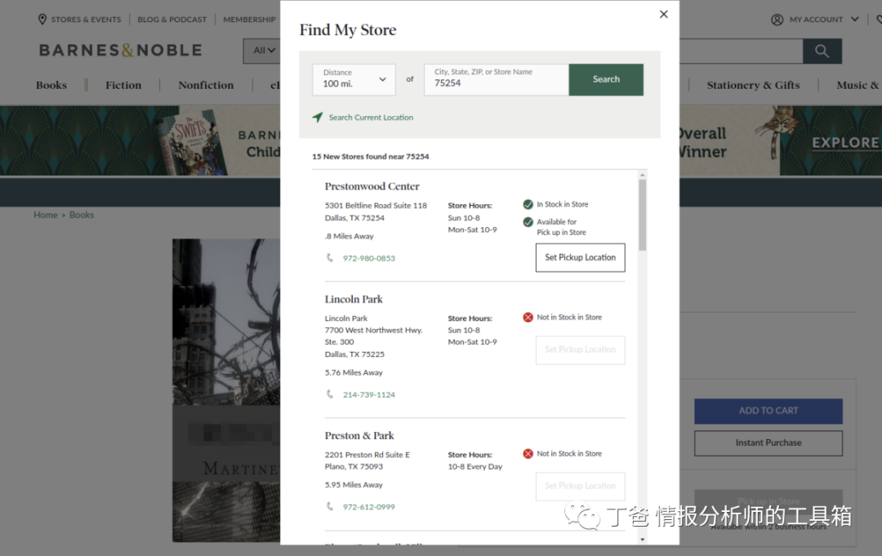Close the Find My Store dialog
The width and height of the screenshot is (882, 556).
coord(664,14)
